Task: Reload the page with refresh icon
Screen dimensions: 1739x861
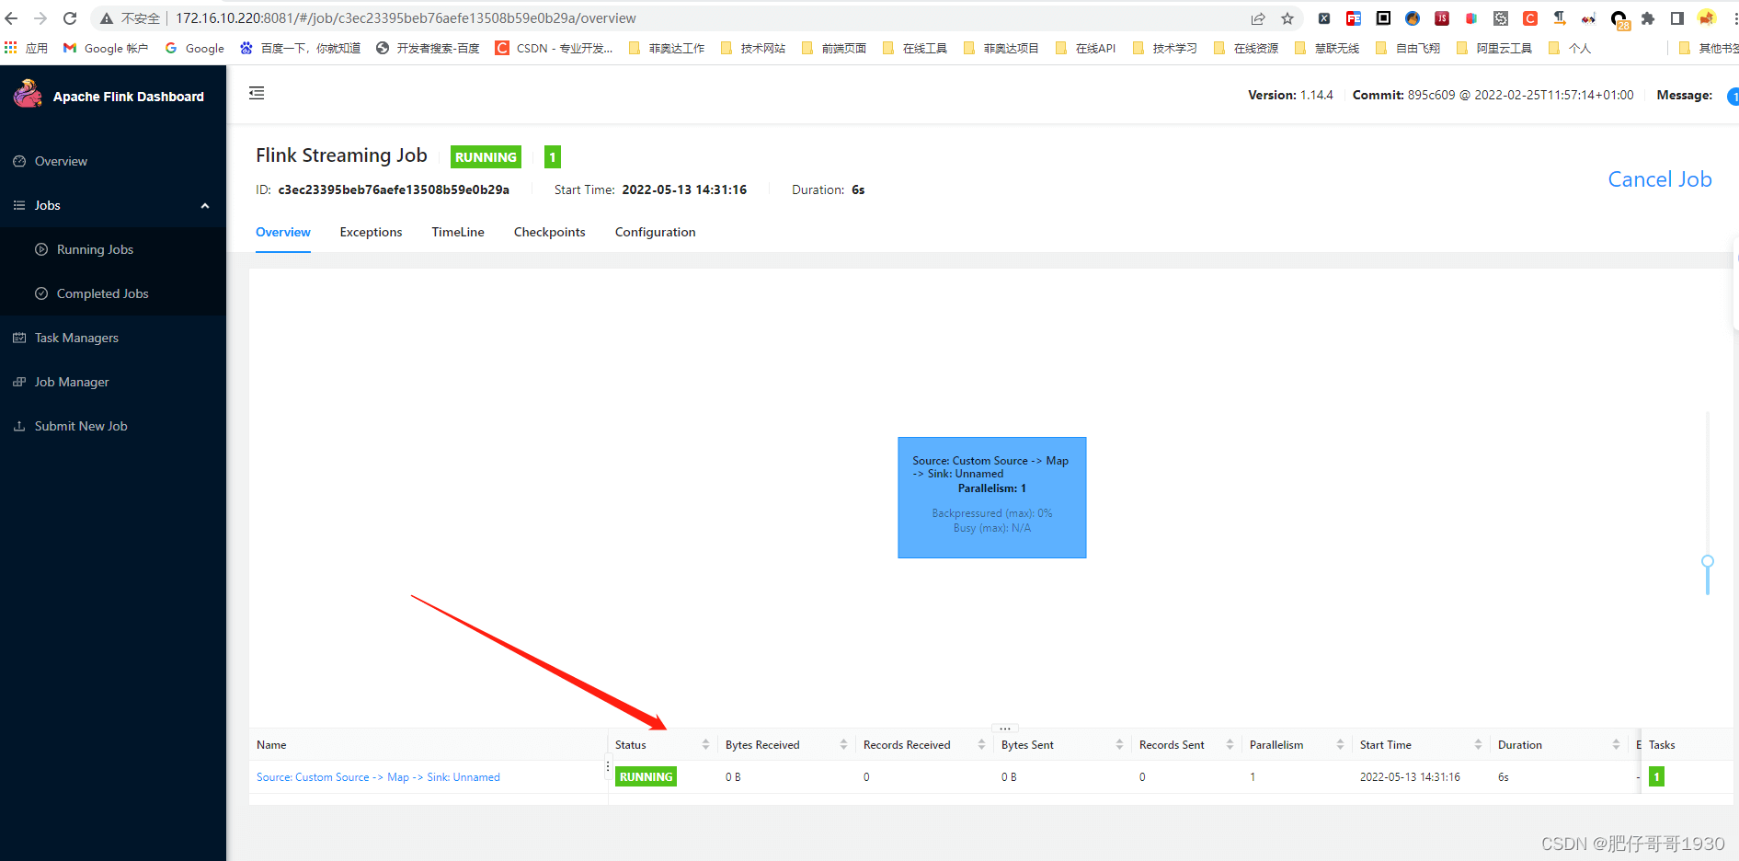Action: (x=70, y=18)
